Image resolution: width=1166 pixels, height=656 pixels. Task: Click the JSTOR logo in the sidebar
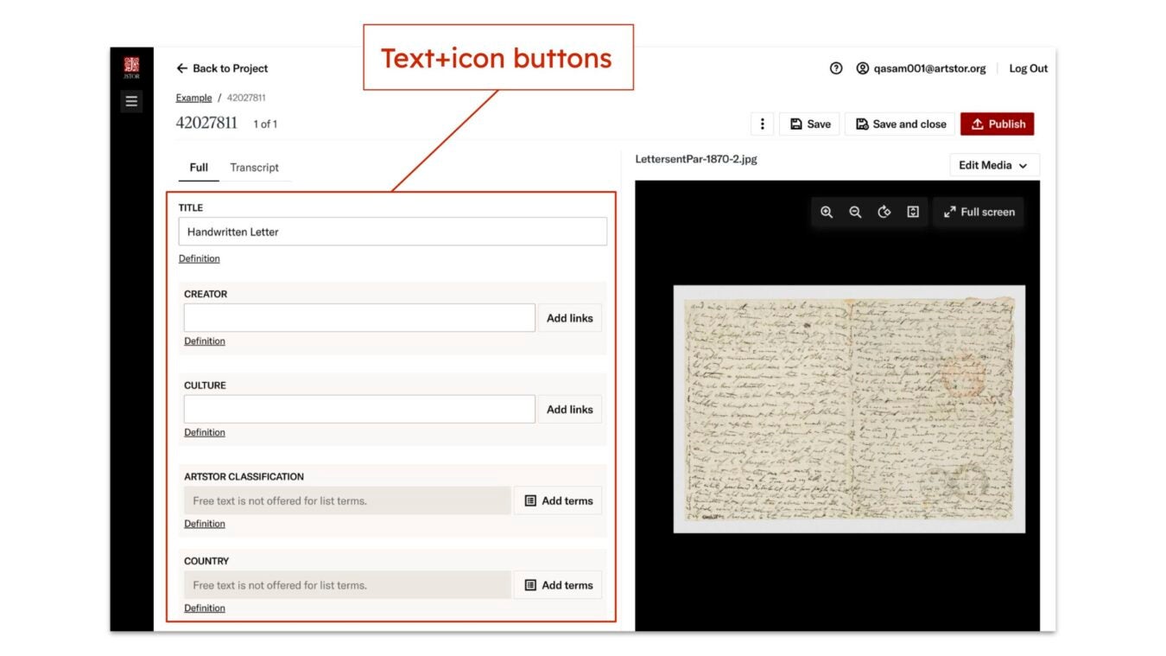pyautogui.click(x=131, y=66)
